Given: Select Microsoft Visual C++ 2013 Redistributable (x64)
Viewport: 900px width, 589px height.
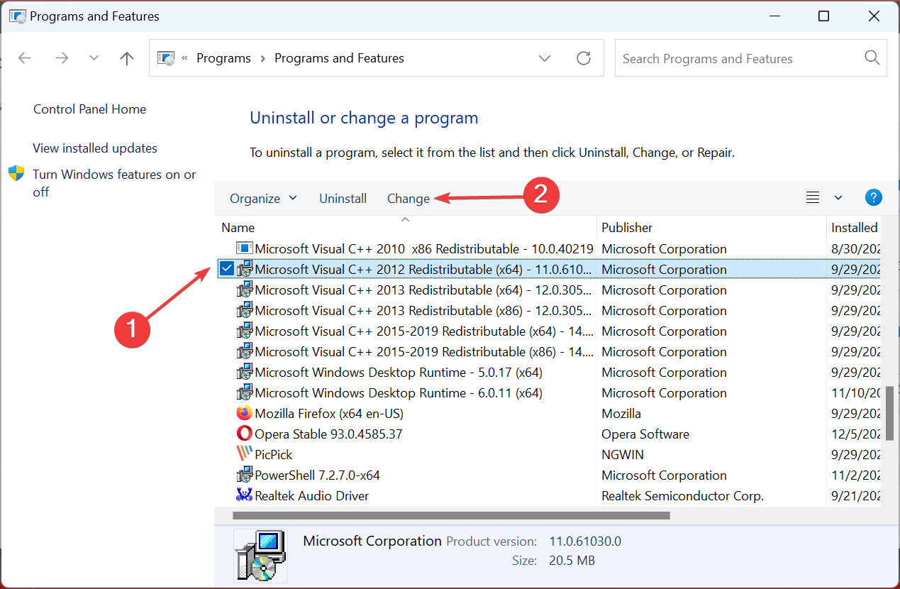Looking at the screenshot, I should pos(424,290).
